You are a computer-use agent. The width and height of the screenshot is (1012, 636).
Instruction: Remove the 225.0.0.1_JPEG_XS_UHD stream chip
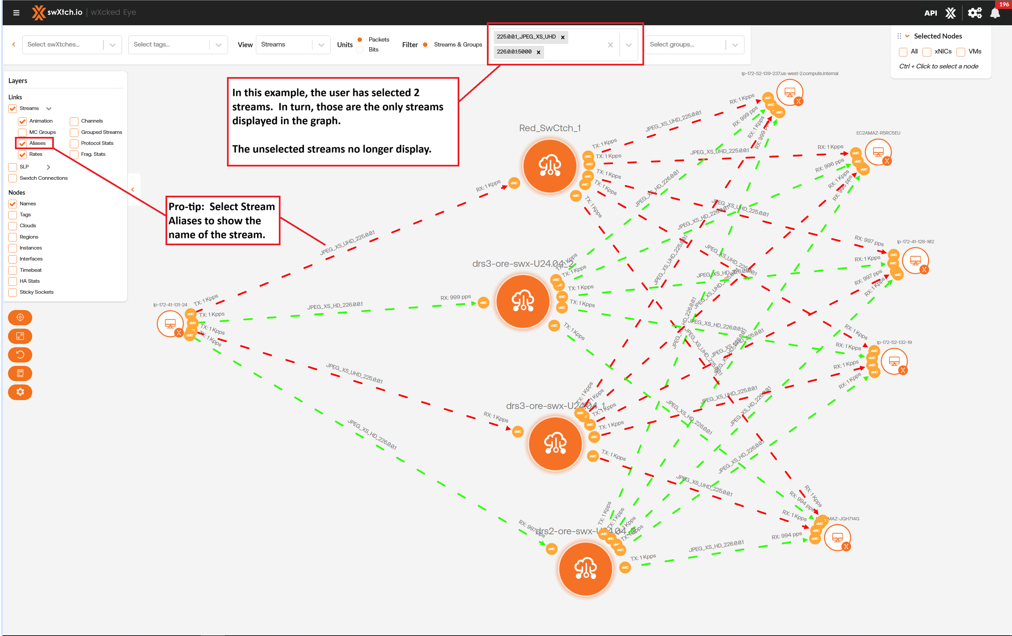[563, 38]
